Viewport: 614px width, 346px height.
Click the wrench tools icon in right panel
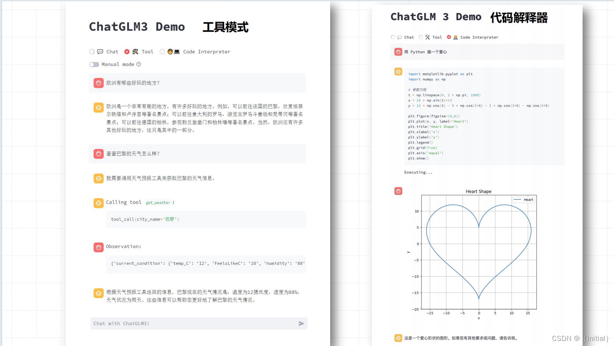[x=428, y=37]
